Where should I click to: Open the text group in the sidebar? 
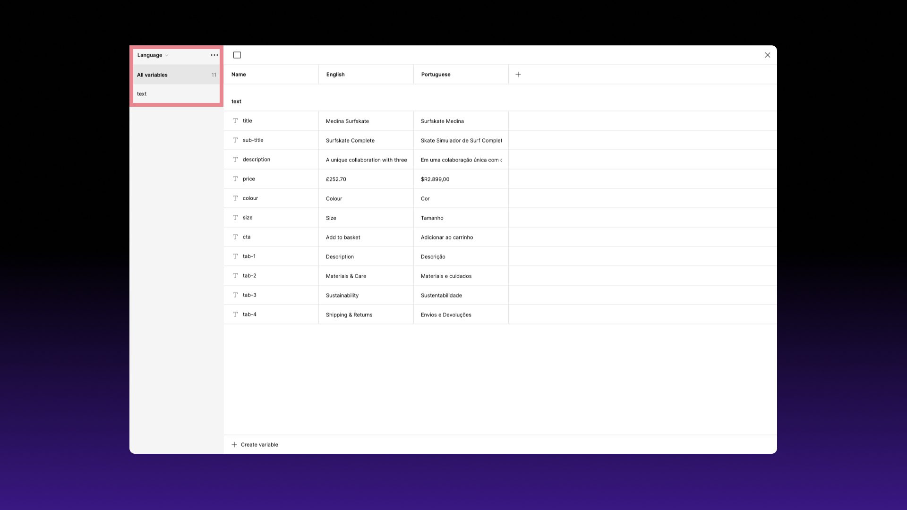click(142, 93)
